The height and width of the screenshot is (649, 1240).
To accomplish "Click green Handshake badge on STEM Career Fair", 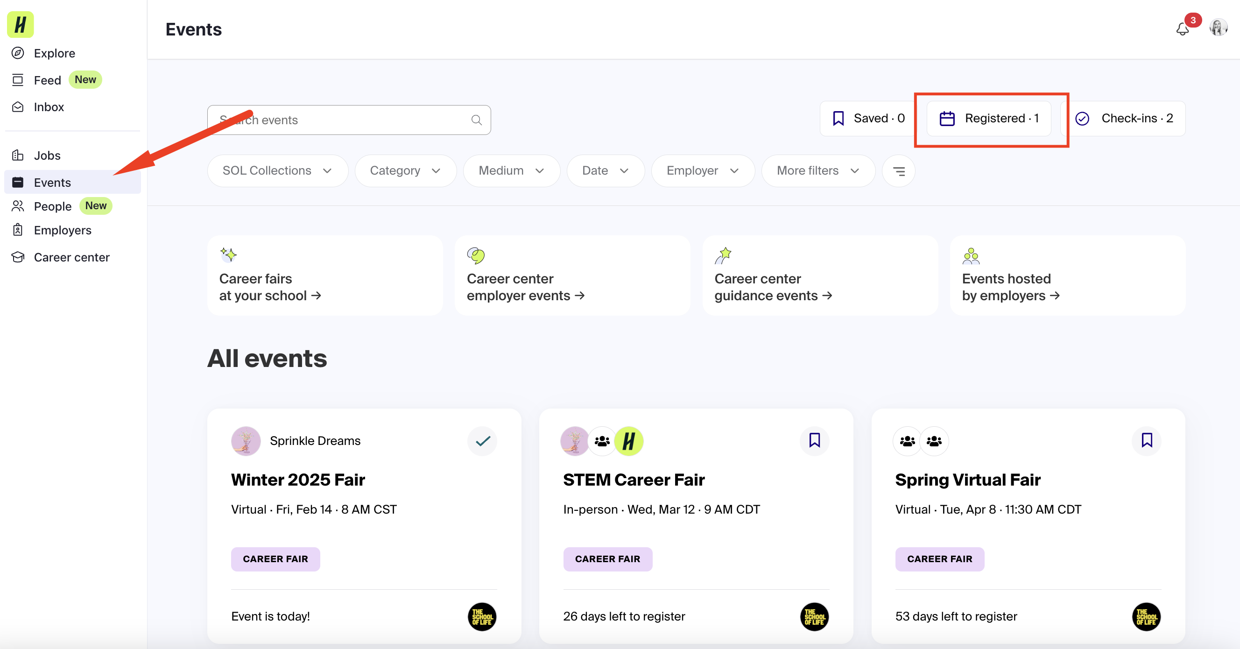I will pyautogui.click(x=629, y=441).
